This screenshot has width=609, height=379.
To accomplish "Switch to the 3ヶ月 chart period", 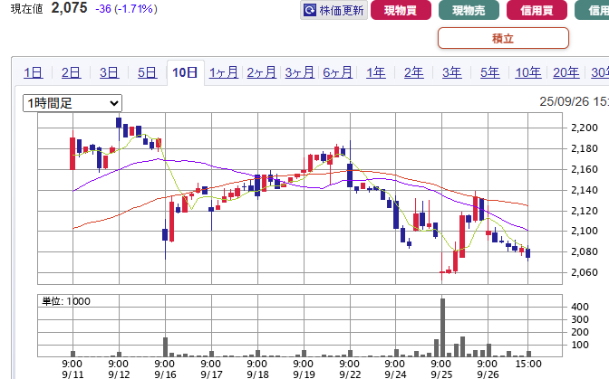I will 299,72.
